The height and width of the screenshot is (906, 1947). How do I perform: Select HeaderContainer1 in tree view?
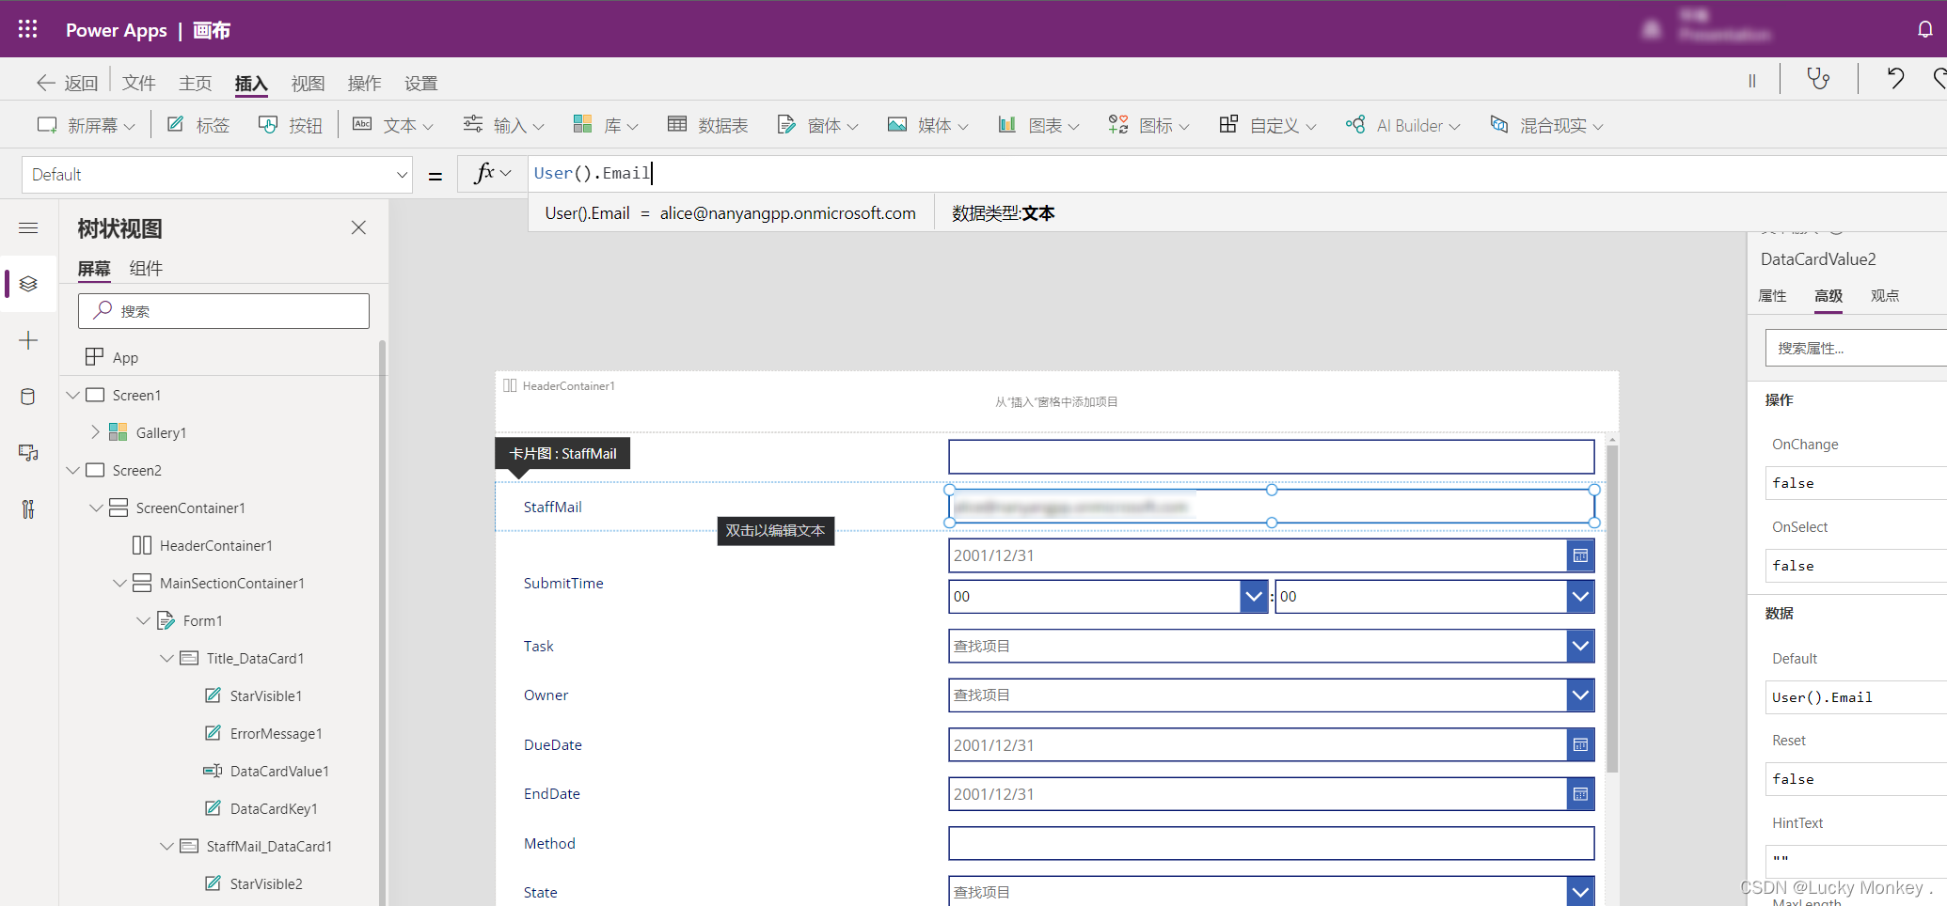(215, 545)
